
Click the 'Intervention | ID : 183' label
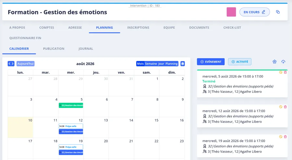(x=145, y=5)
